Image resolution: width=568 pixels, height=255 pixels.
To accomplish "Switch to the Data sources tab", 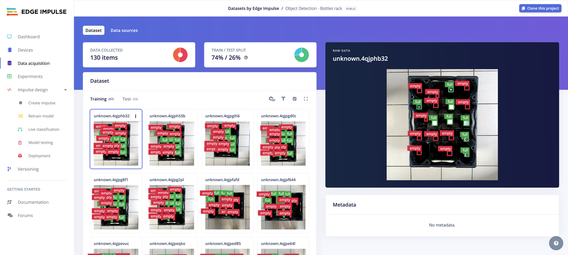I will pos(124,31).
